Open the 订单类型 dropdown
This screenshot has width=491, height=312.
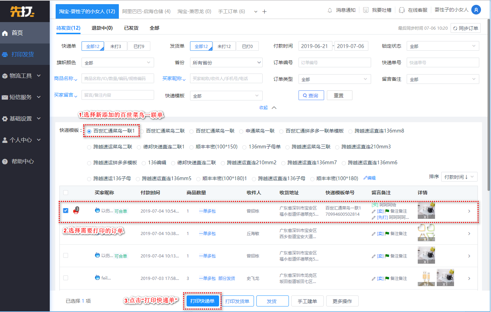pyautogui.click(x=335, y=79)
